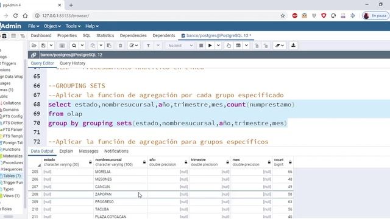Switch to Dashboard tab
The height and width of the screenshot is (219, 390).
tap(41, 35)
